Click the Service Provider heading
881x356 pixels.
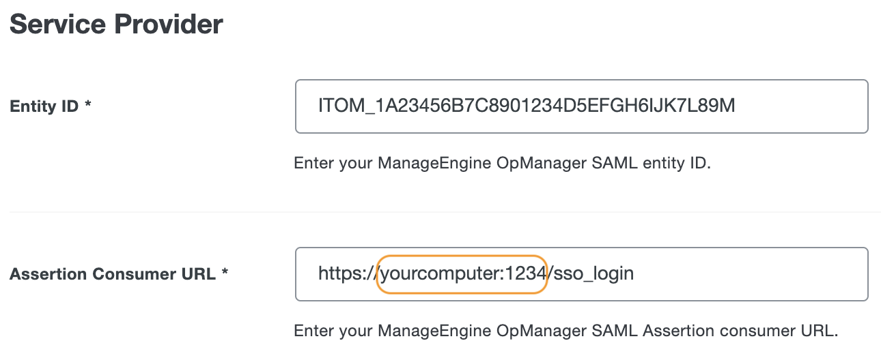[x=116, y=25]
